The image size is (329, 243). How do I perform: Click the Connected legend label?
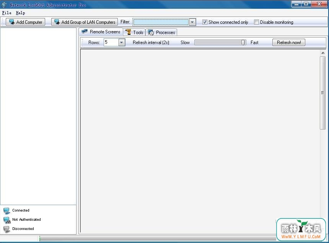(21, 210)
